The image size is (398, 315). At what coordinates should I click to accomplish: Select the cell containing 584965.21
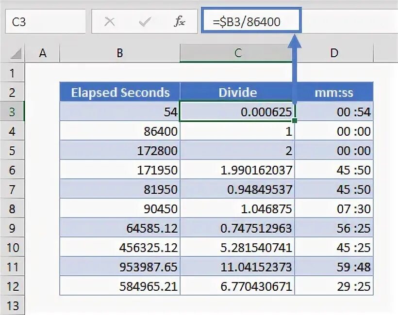[120, 286]
